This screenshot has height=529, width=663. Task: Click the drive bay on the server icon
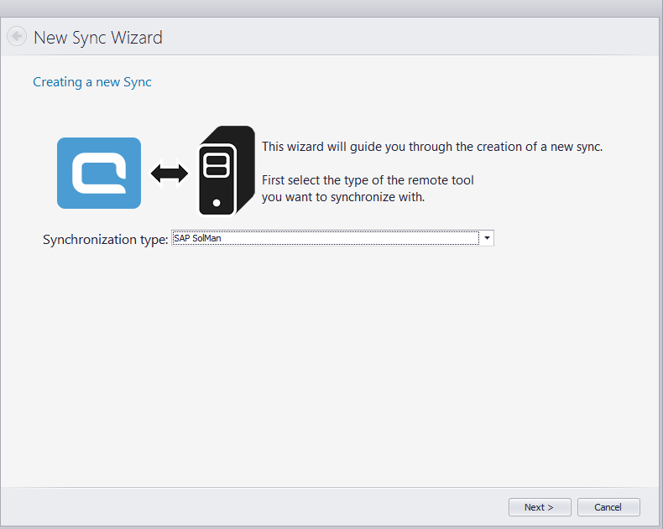(x=217, y=164)
